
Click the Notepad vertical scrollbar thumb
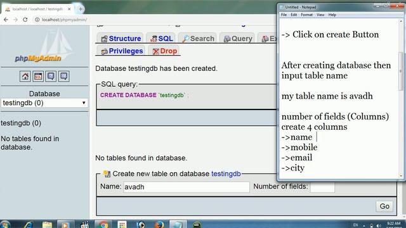click(x=401, y=71)
